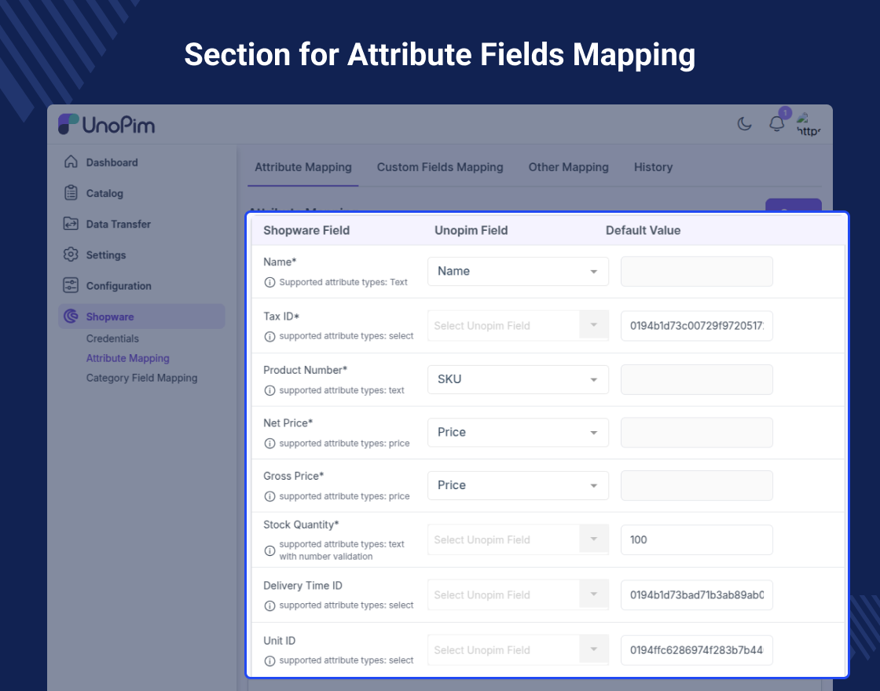Click info icon under Name field
Viewport: 880px width, 691px height.
pyautogui.click(x=269, y=282)
